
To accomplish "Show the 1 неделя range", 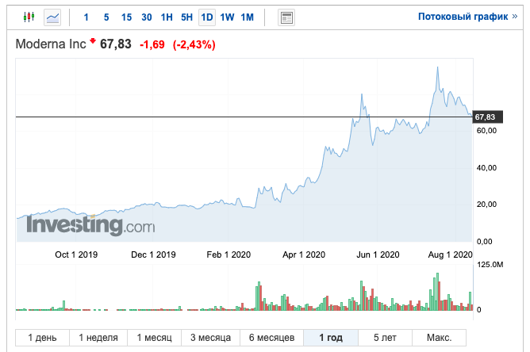I will pos(98,338).
